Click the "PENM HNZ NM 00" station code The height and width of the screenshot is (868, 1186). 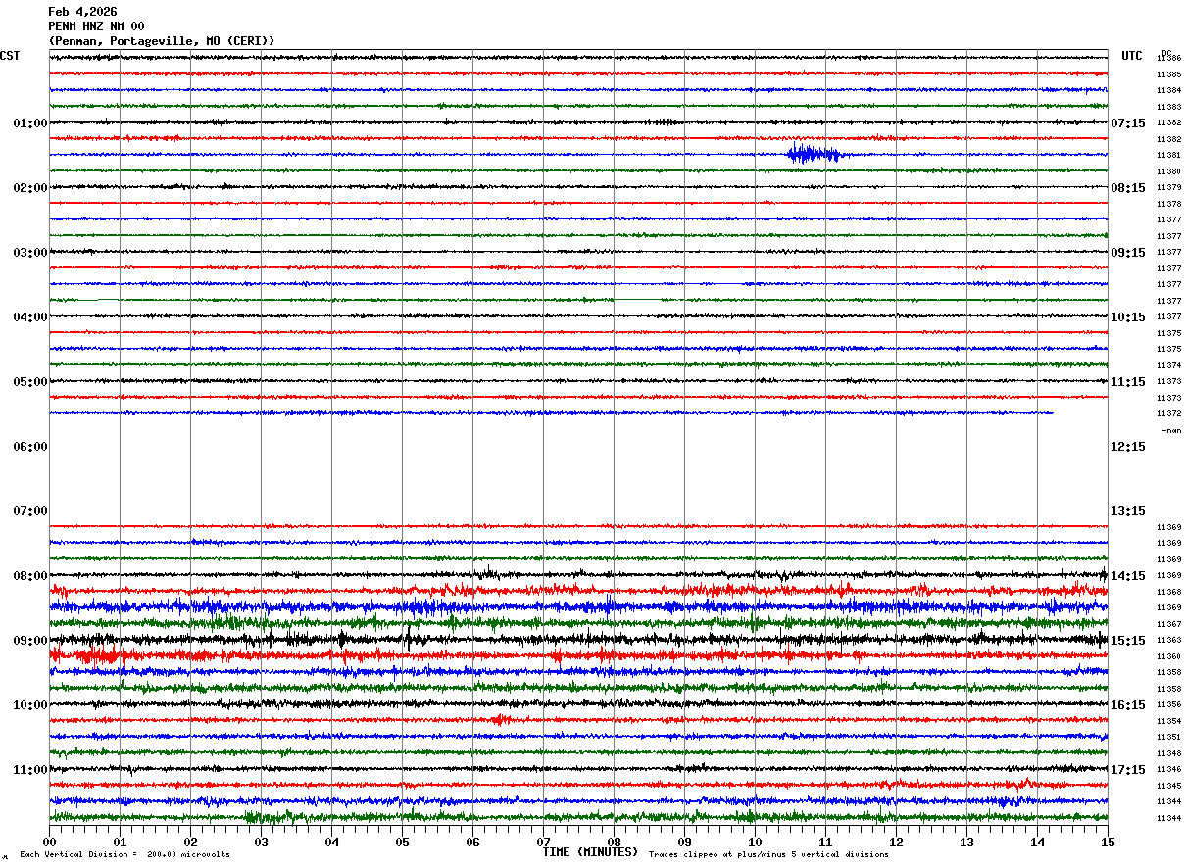click(x=96, y=26)
